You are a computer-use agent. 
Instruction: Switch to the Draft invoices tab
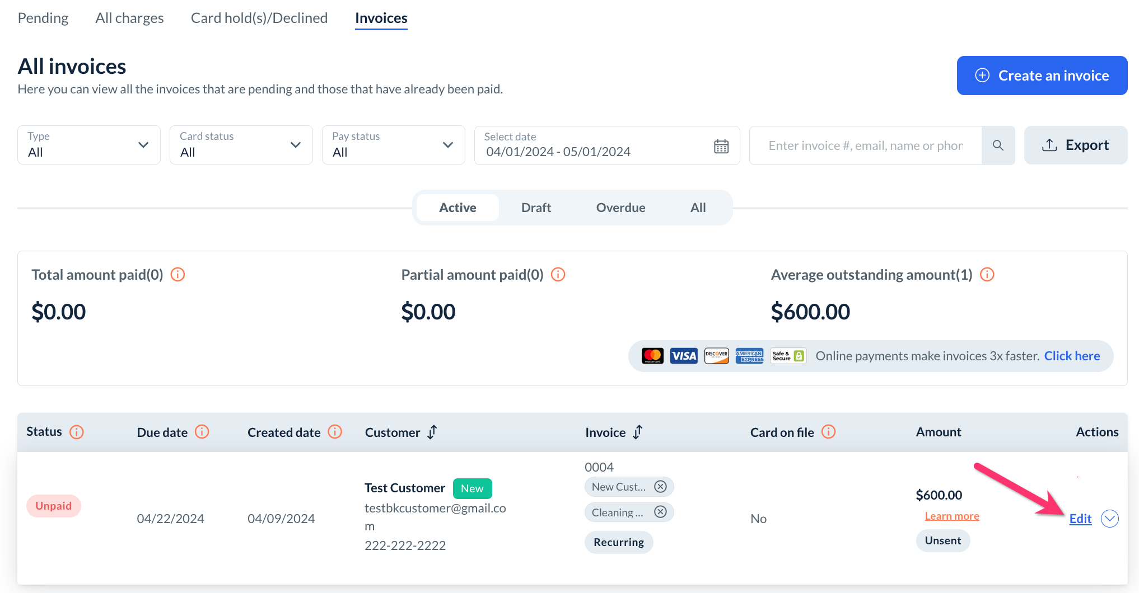click(x=536, y=208)
